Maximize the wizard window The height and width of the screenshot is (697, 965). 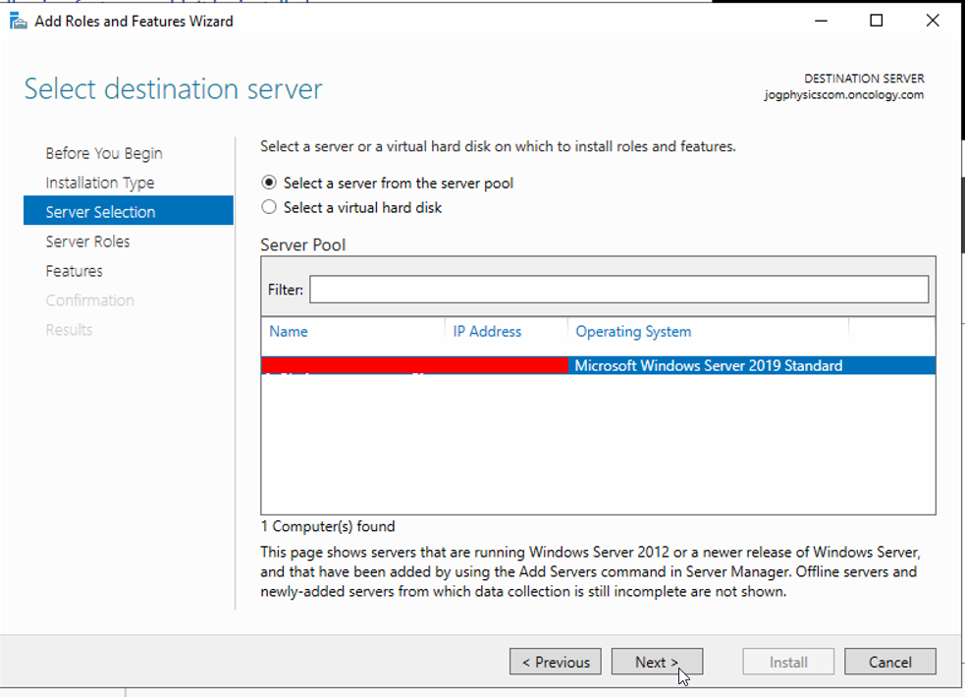coord(877,21)
